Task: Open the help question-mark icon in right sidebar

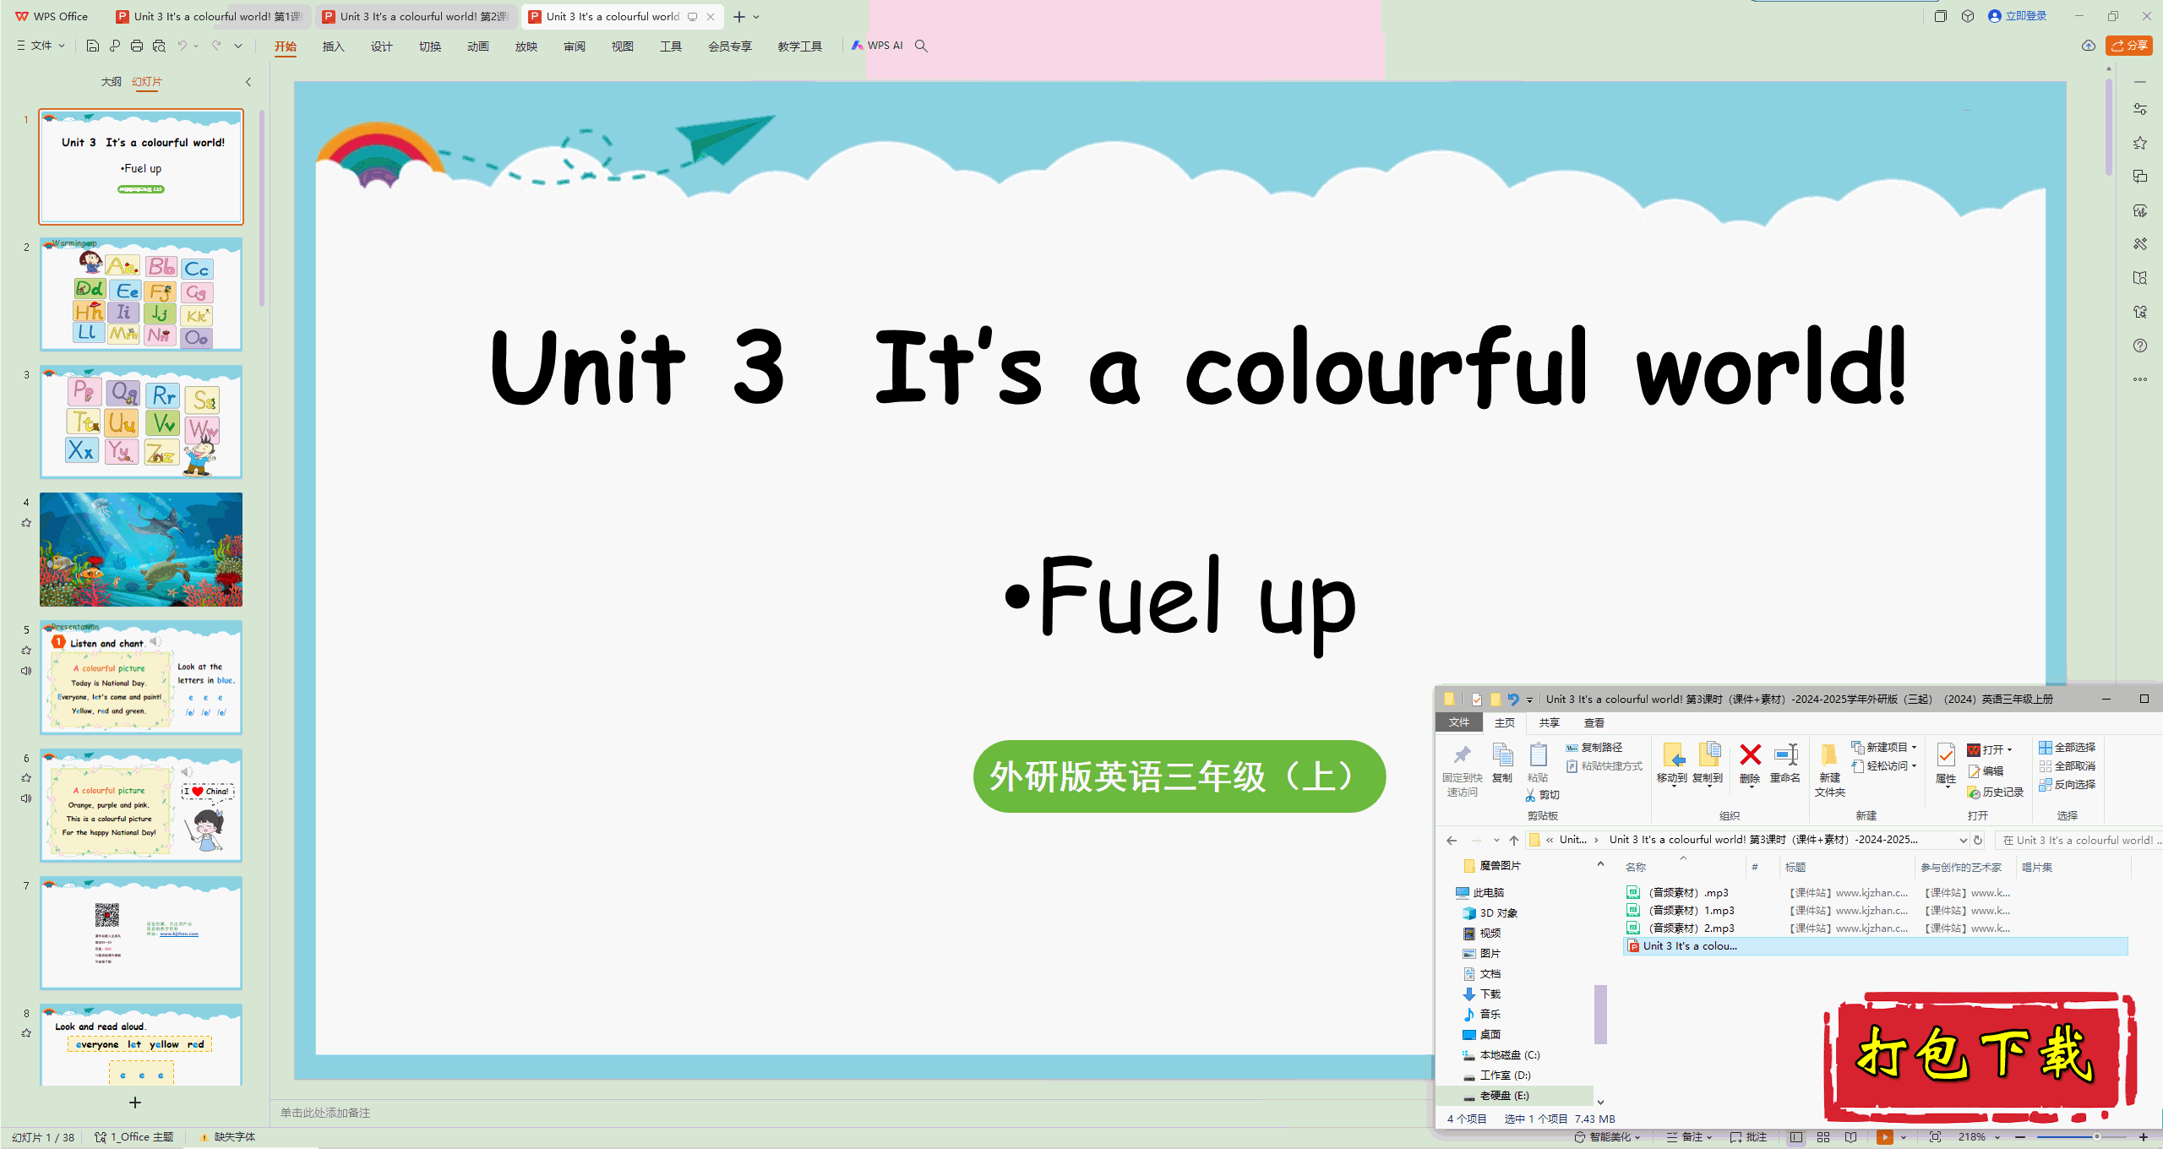Action: (x=2140, y=346)
